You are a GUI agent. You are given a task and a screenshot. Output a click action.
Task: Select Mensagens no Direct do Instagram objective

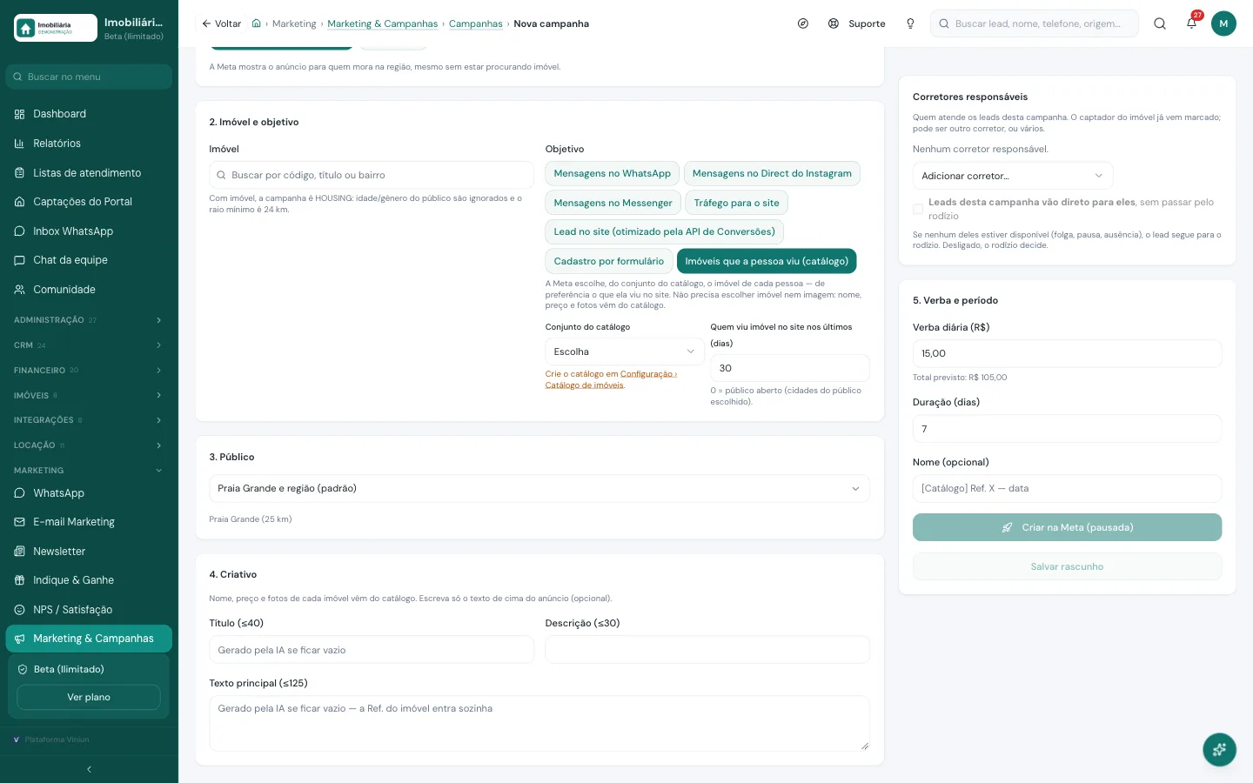772,174
